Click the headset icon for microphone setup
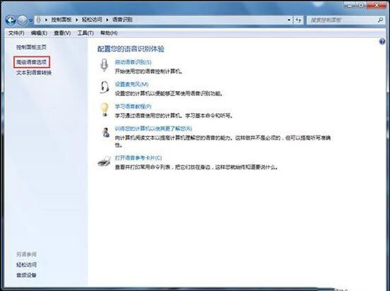The width and height of the screenshot is (390, 291). point(105,87)
